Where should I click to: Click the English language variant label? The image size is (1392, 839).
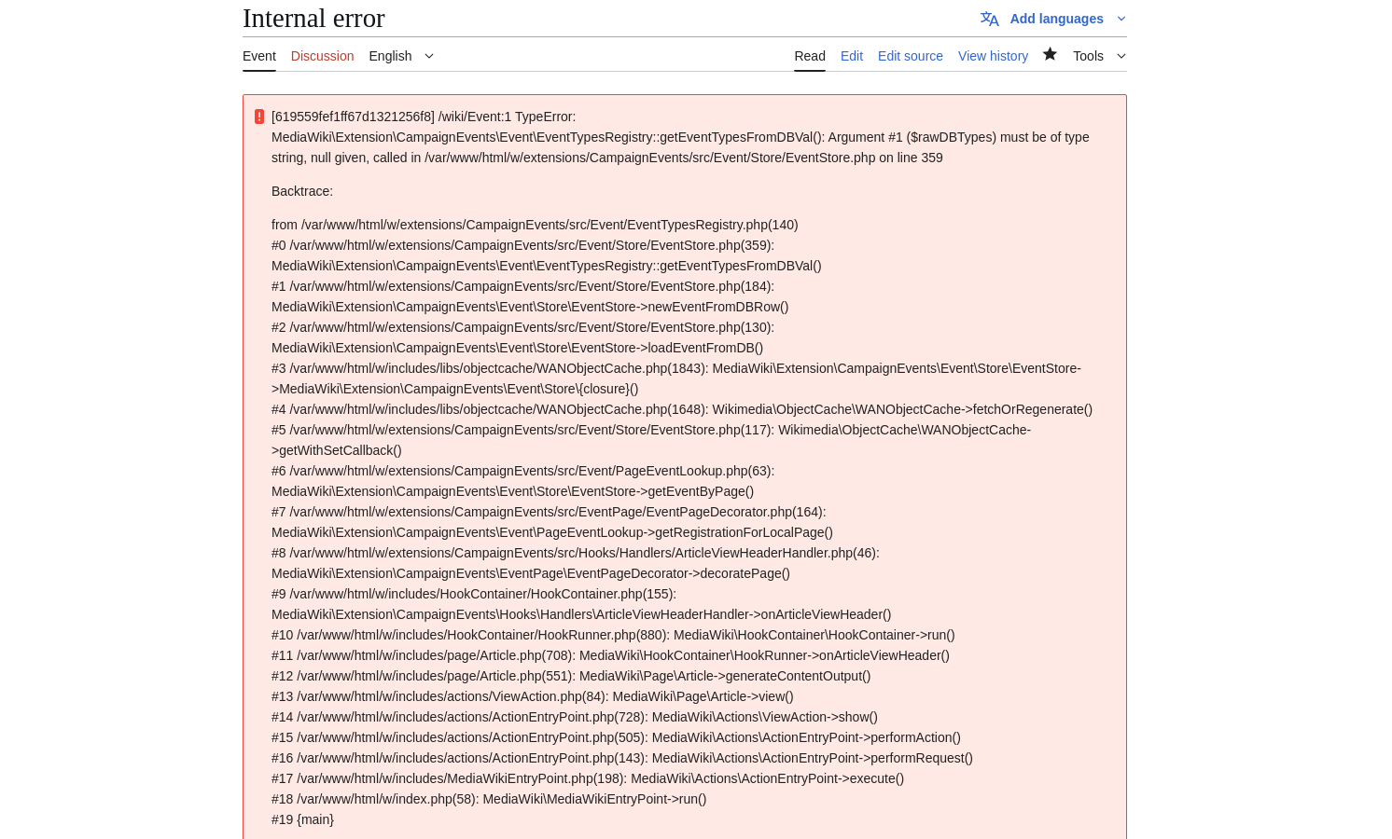tap(390, 56)
